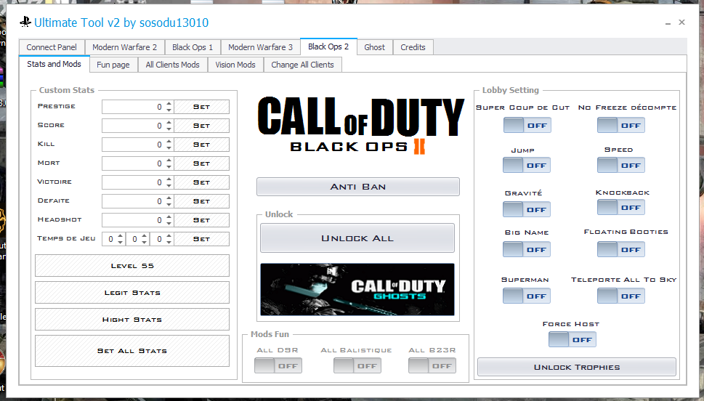Decrease the Defaite value with down arrow
The height and width of the screenshot is (401, 704).
(x=169, y=204)
